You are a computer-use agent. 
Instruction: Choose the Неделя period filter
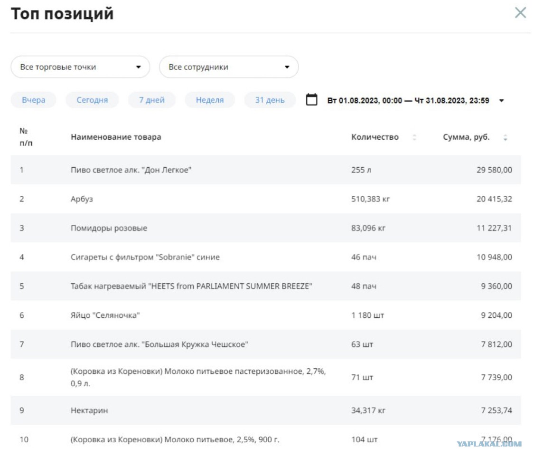point(210,100)
